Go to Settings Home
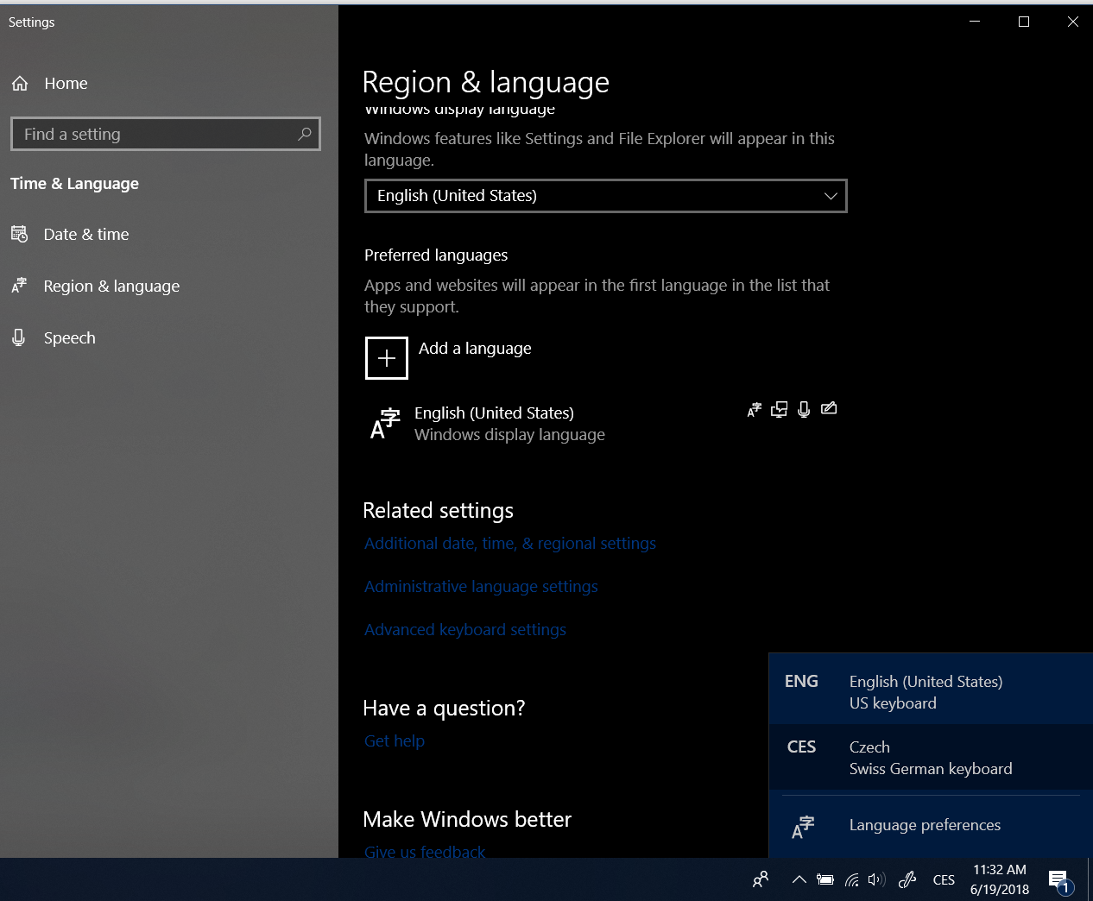 point(49,84)
